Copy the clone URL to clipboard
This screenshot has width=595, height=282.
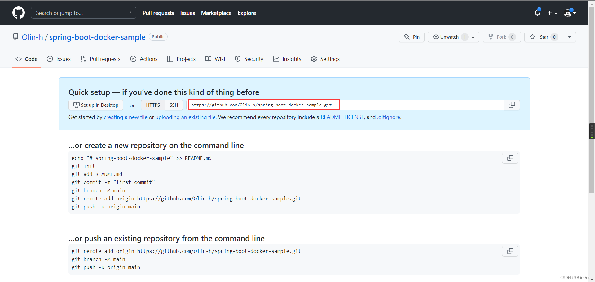click(x=512, y=105)
